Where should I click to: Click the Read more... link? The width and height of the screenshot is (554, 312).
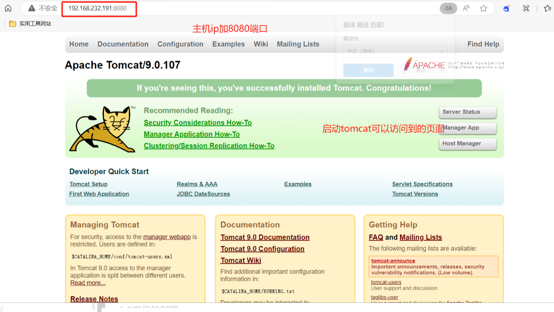point(88,283)
